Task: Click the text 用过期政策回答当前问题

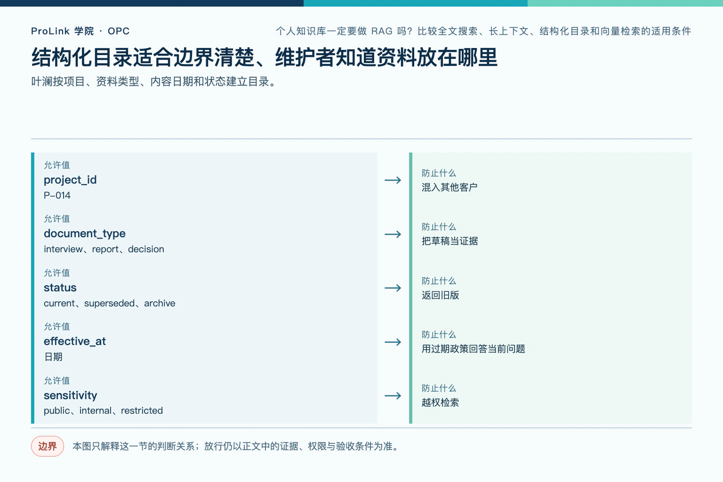Action: click(x=473, y=349)
